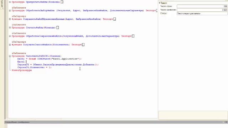Click the ОбработкаСохраненияФайлов procedure name

click(x=44, y=36)
